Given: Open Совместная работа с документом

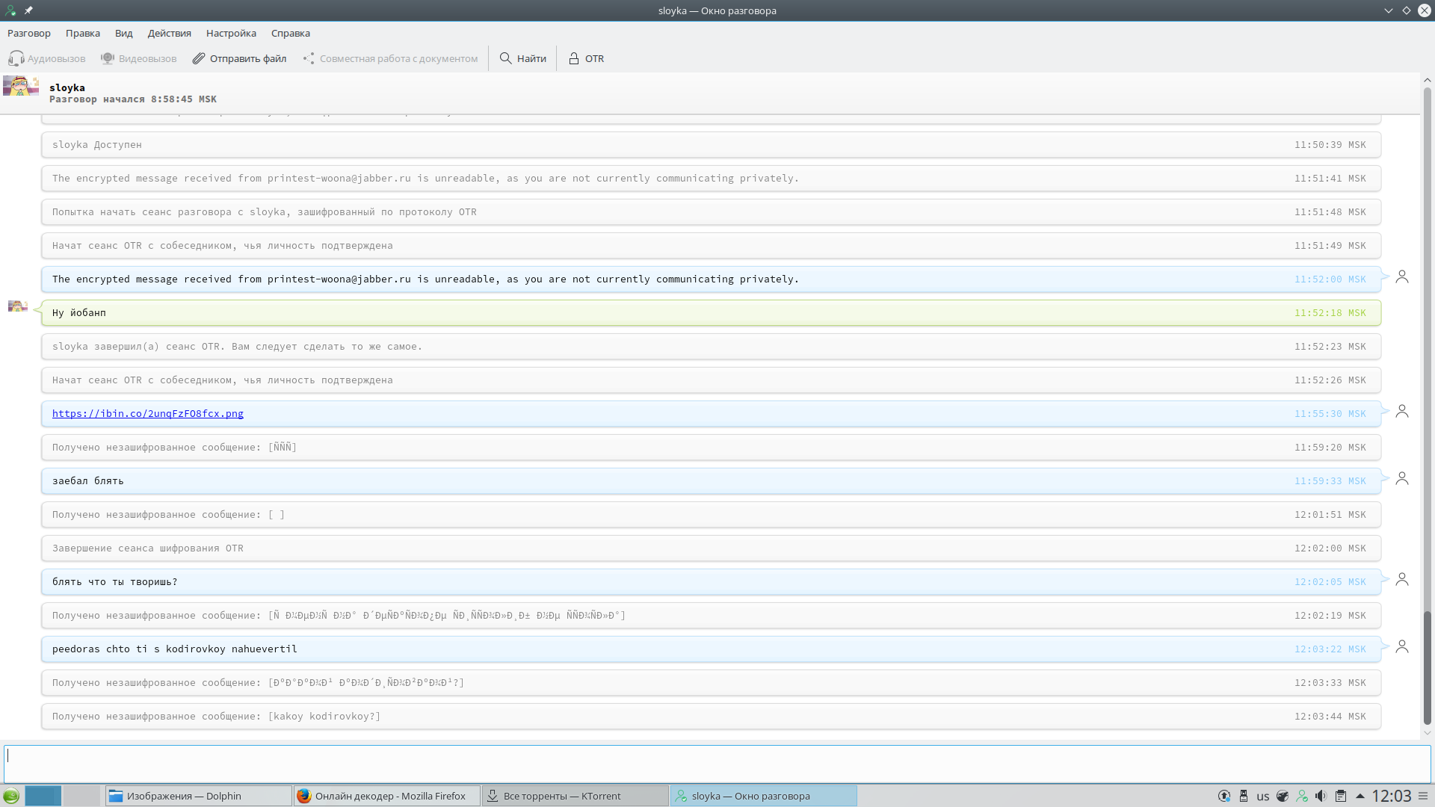Looking at the screenshot, I should tap(390, 58).
